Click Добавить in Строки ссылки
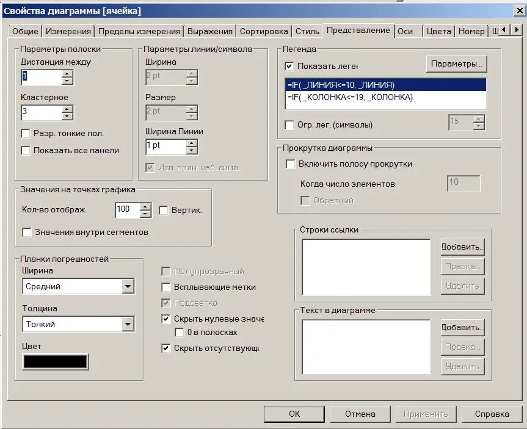Viewport: 527px width, 429px height. click(462, 247)
